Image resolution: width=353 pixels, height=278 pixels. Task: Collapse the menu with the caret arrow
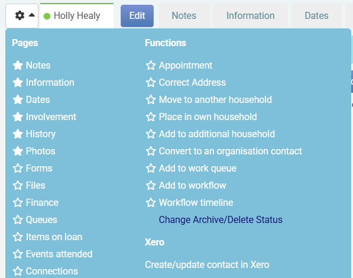(32, 15)
